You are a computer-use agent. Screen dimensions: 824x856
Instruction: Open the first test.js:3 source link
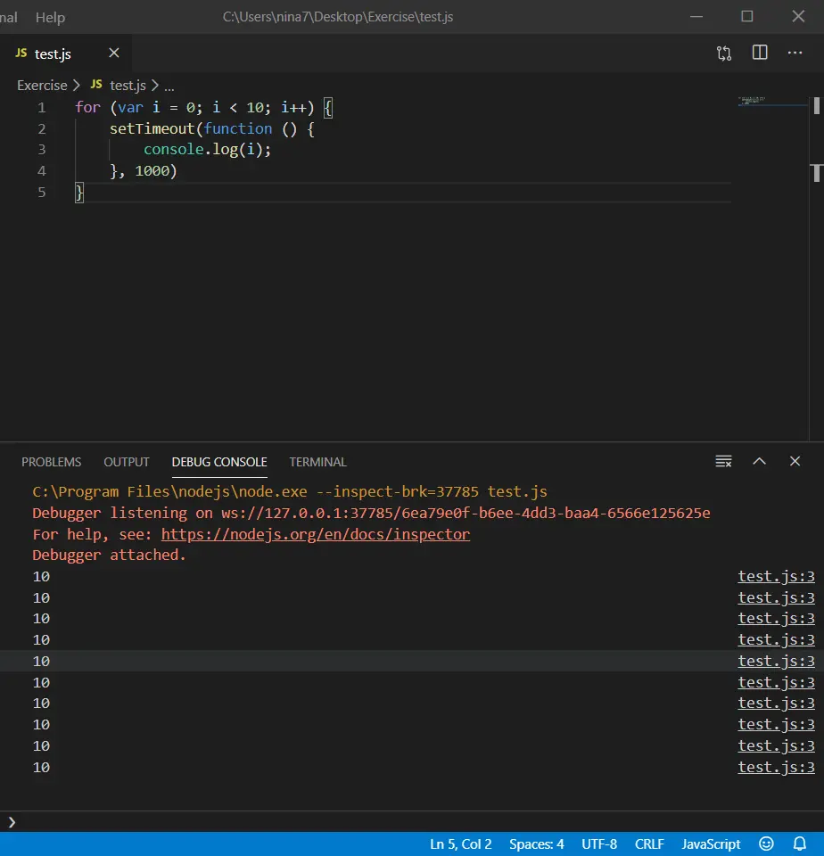click(x=776, y=576)
